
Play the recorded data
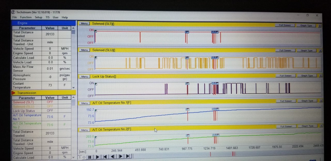tap(97, 157)
